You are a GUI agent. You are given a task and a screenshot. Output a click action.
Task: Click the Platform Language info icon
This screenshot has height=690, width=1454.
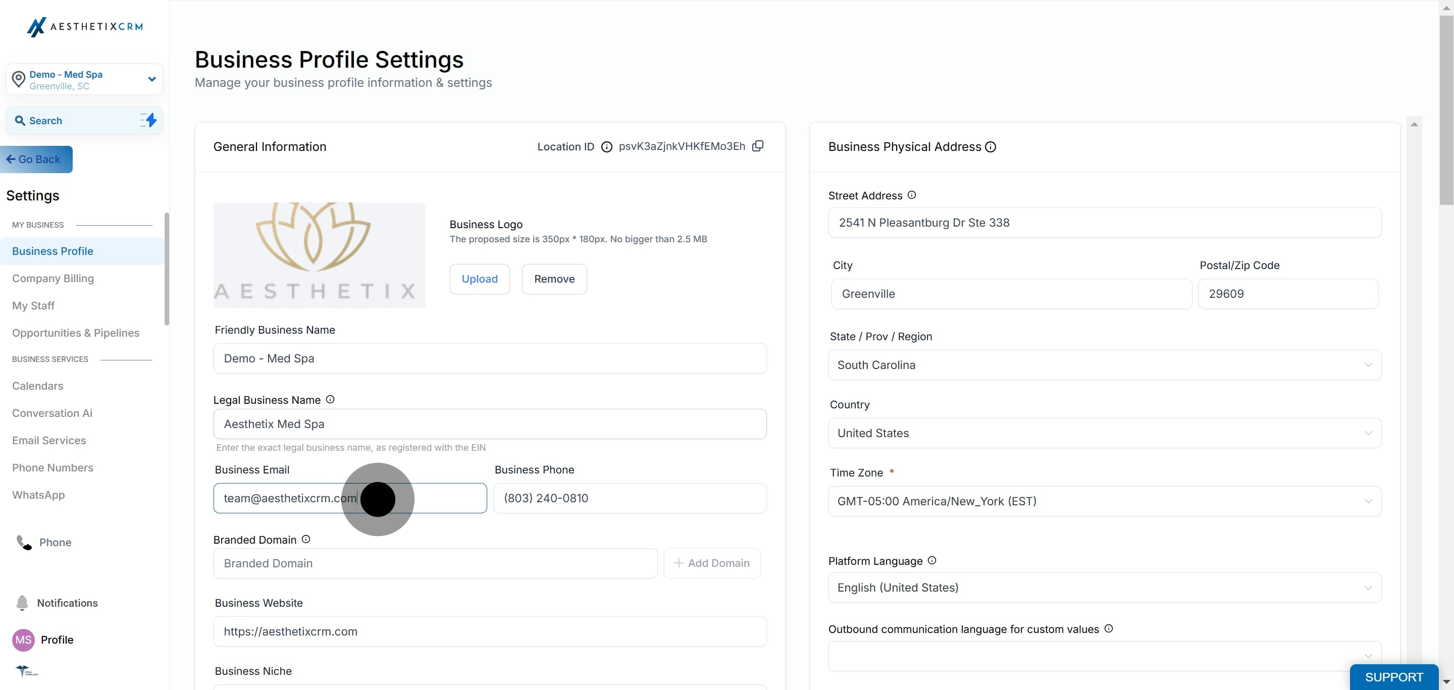(x=932, y=560)
